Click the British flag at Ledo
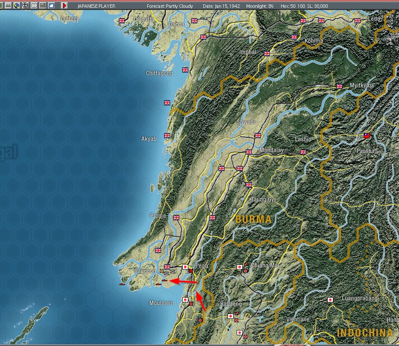399x346 pixels. click(x=358, y=21)
